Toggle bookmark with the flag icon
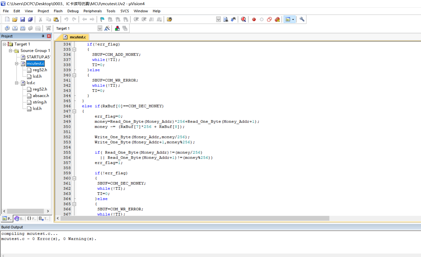The width and height of the screenshot is (421, 257). click(x=102, y=19)
